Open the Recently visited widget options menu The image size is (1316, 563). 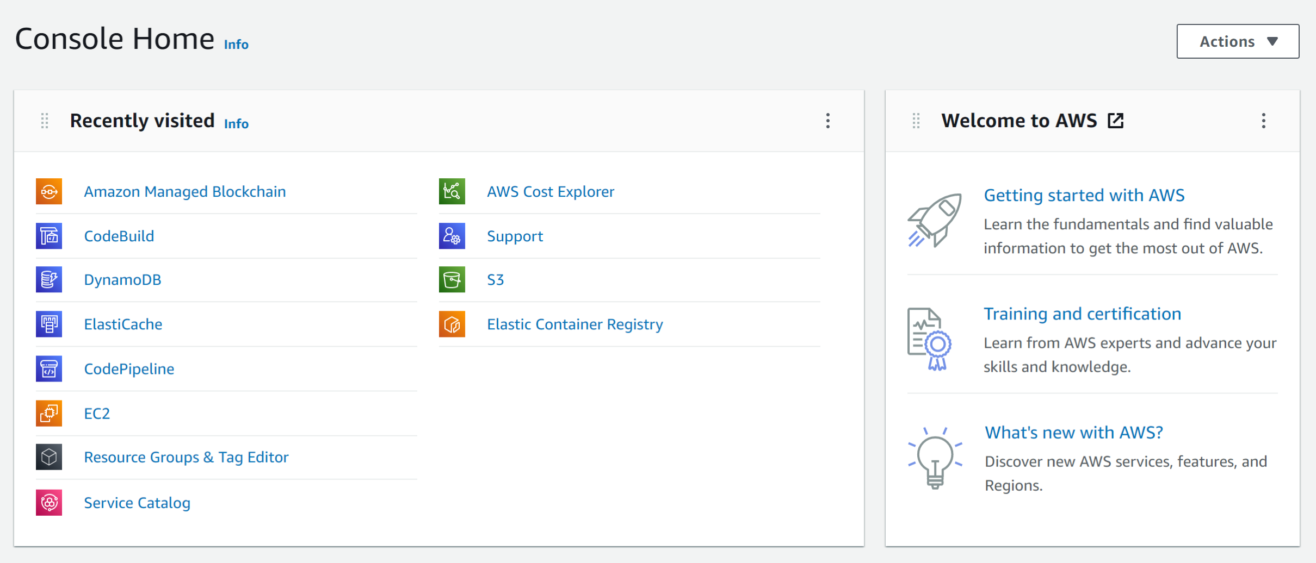point(828,121)
